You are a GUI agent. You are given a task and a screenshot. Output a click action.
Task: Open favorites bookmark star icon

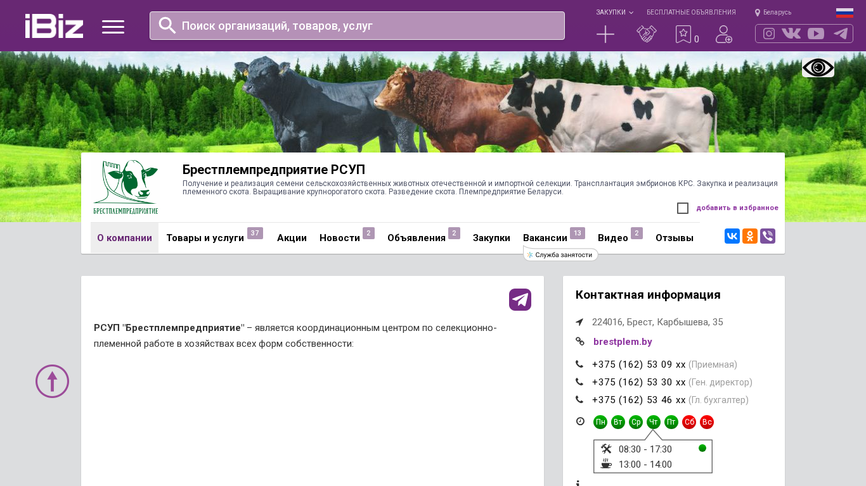pos(683,34)
